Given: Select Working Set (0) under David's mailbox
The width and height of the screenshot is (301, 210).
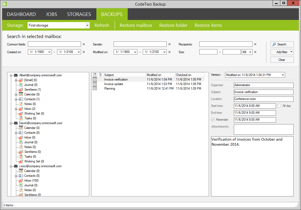Looking at the screenshot, I should pos(34,161).
